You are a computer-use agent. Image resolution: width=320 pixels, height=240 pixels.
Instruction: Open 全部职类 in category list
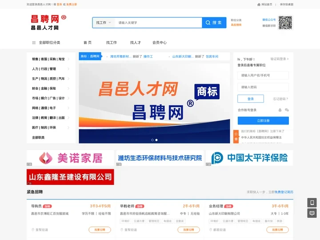(x=38, y=137)
